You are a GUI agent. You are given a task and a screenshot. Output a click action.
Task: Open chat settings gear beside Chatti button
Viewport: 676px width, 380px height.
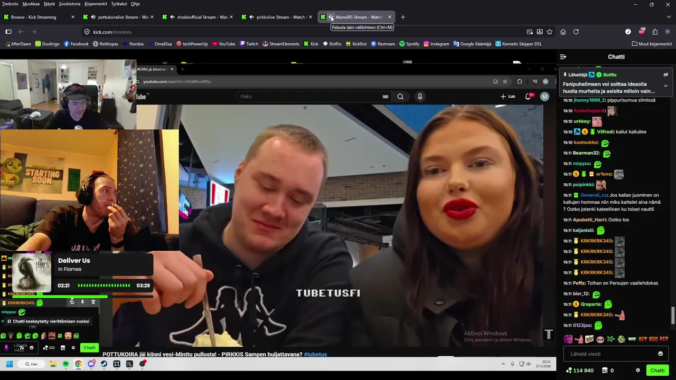click(x=638, y=370)
